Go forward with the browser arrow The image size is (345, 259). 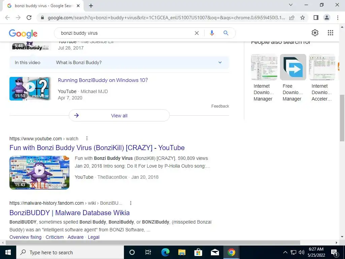pyautogui.click(x=18, y=18)
